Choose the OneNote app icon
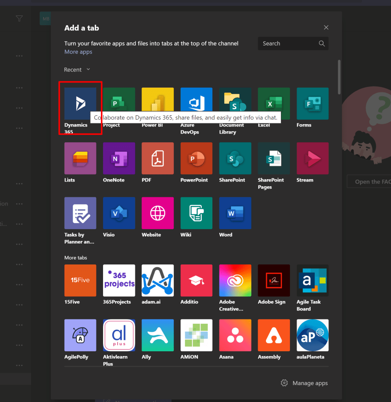The width and height of the screenshot is (391, 402). coord(119,158)
